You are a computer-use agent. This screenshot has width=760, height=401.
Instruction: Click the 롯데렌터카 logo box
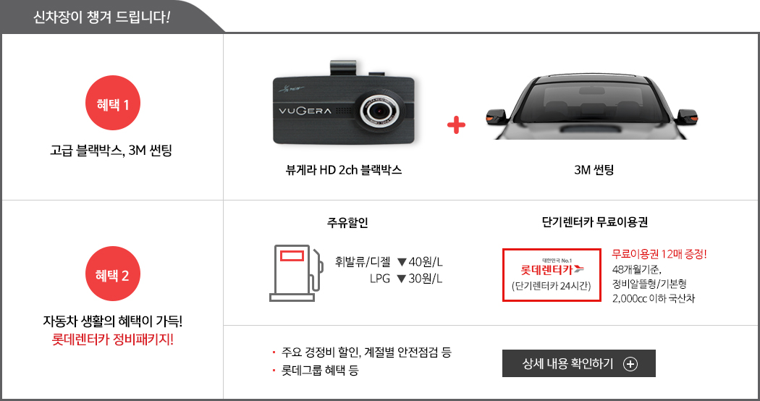552,275
